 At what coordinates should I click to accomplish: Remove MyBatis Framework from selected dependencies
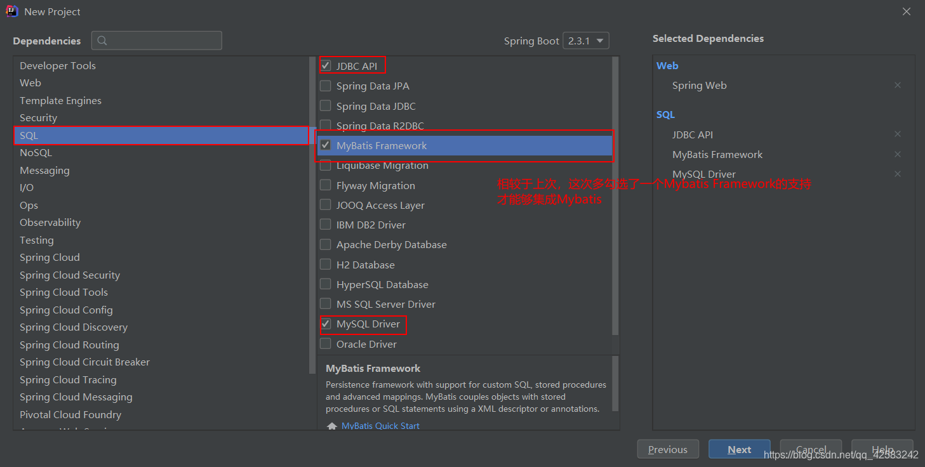pyautogui.click(x=897, y=154)
